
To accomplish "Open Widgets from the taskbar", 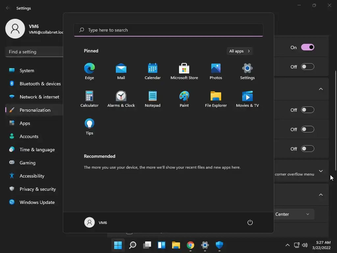I will 162,245.
